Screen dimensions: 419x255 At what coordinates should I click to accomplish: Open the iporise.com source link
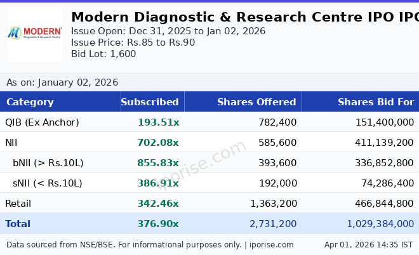(271, 245)
